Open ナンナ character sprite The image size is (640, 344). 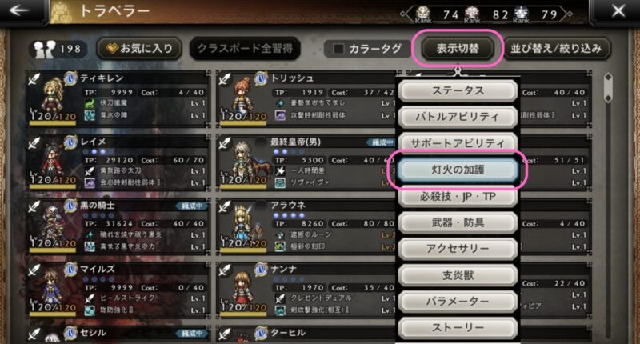pos(243,288)
